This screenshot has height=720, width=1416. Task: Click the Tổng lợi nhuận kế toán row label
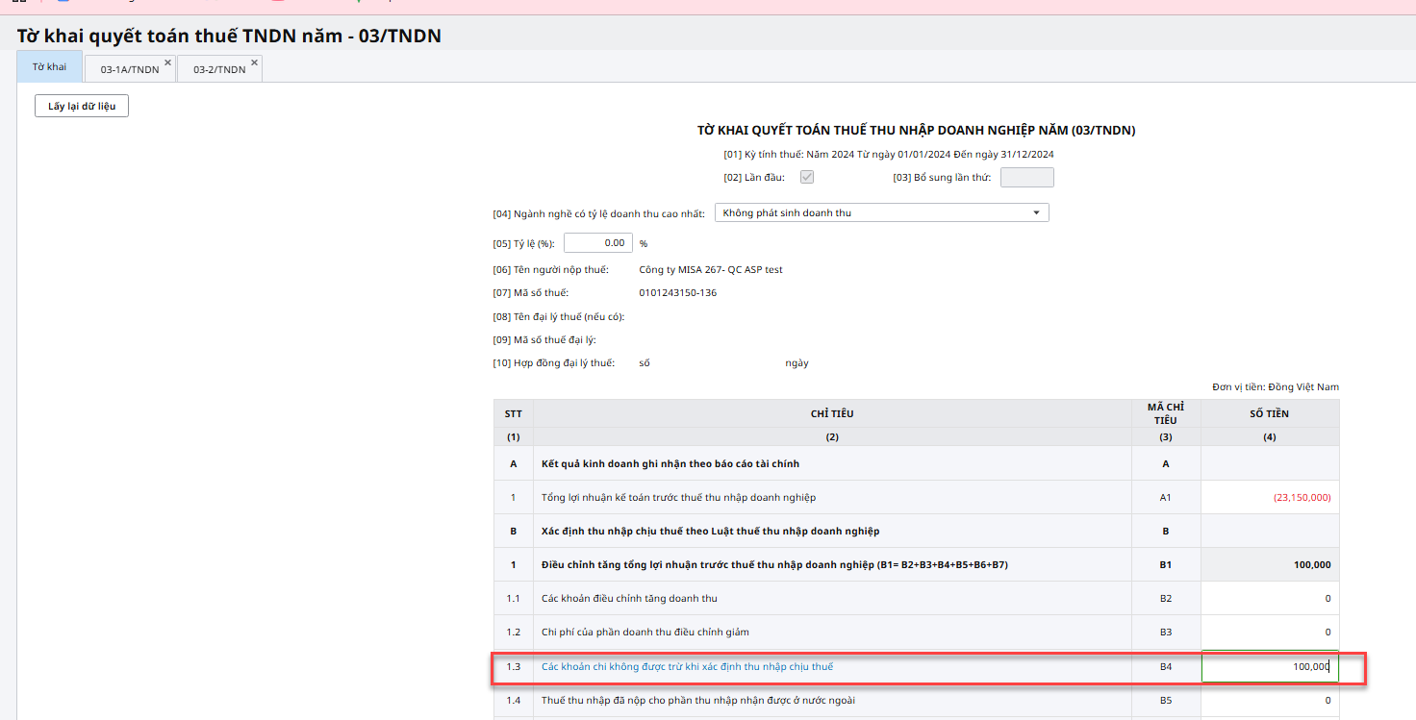(678, 497)
